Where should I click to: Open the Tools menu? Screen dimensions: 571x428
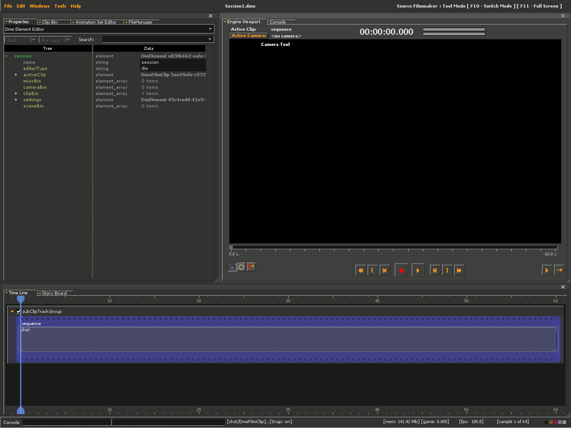[60, 6]
